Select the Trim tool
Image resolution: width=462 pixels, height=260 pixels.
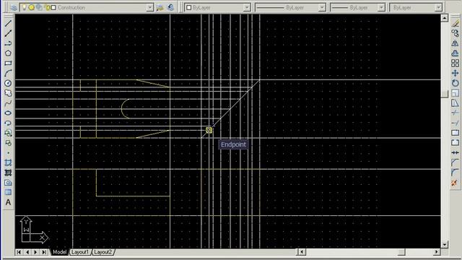coord(455,113)
